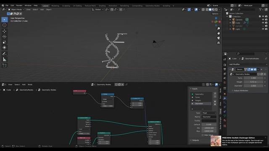This screenshot has height=151, width=269.
Task: Open the Output properties tab icon
Action: (x=225, y=69)
